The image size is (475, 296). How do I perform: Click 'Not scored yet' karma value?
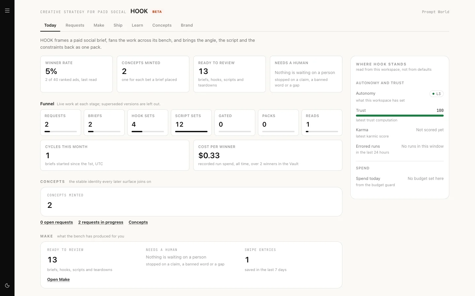point(430,130)
